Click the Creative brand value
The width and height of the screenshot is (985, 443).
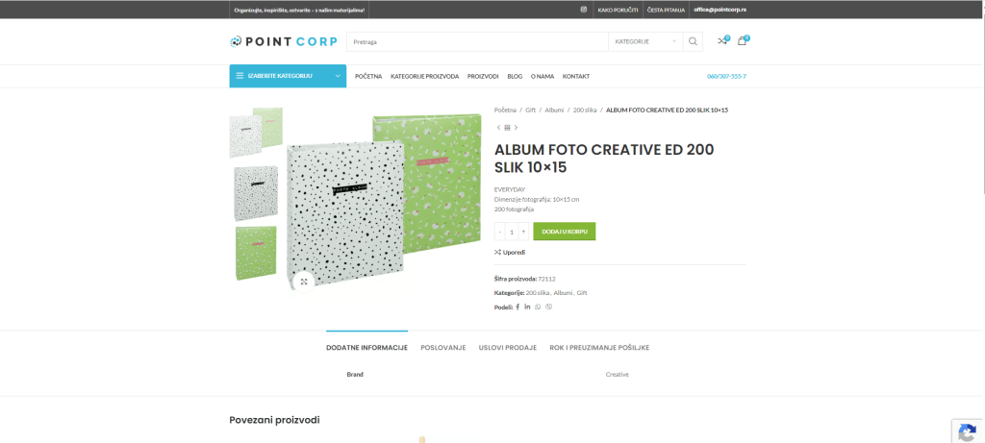click(617, 374)
